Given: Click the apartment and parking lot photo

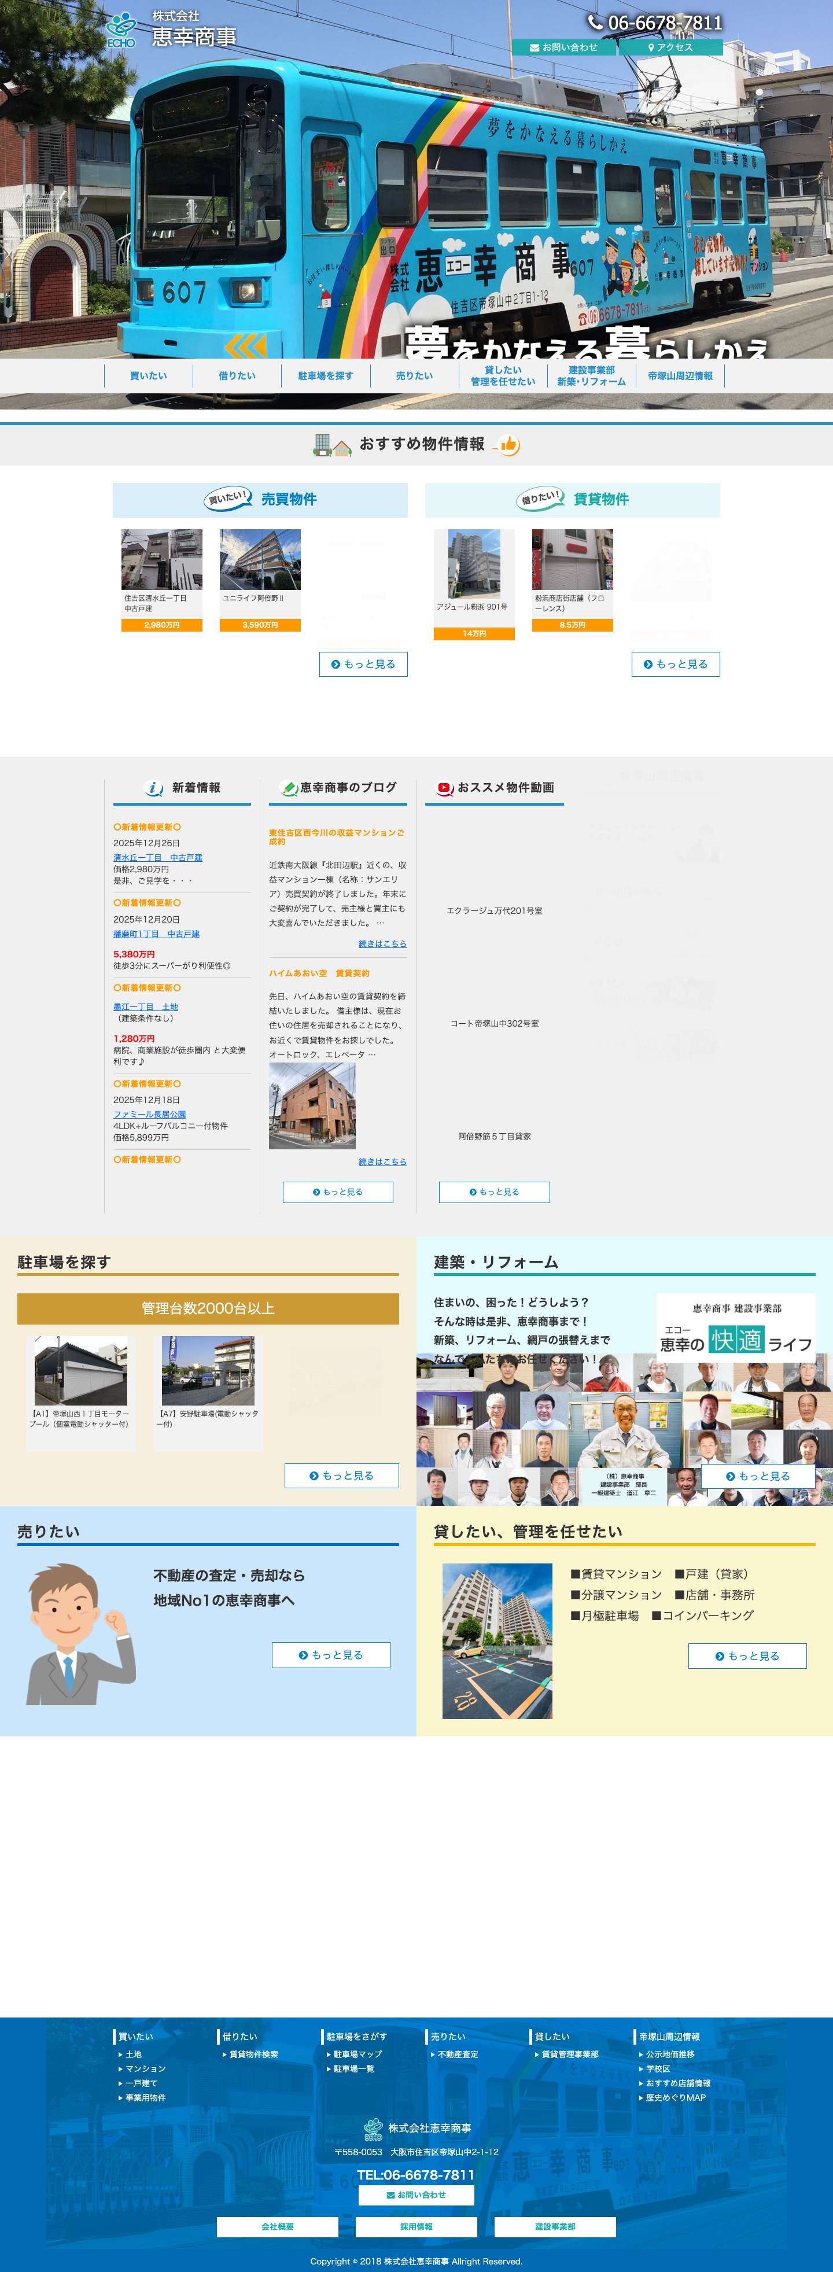Looking at the screenshot, I should [x=497, y=1642].
